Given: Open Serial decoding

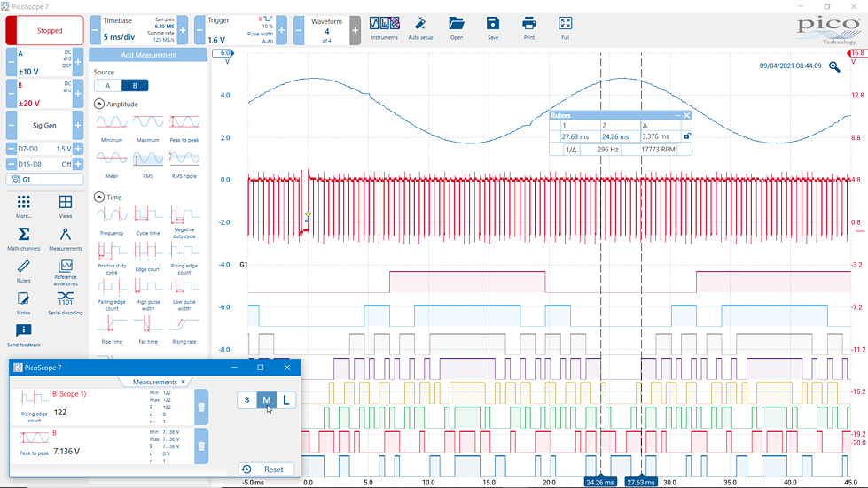Looking at the screenshot, I should (x=66, y=303).
